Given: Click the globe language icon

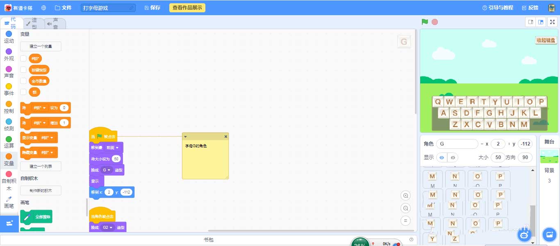Looking at the screenshot, I should pos(44,8).
